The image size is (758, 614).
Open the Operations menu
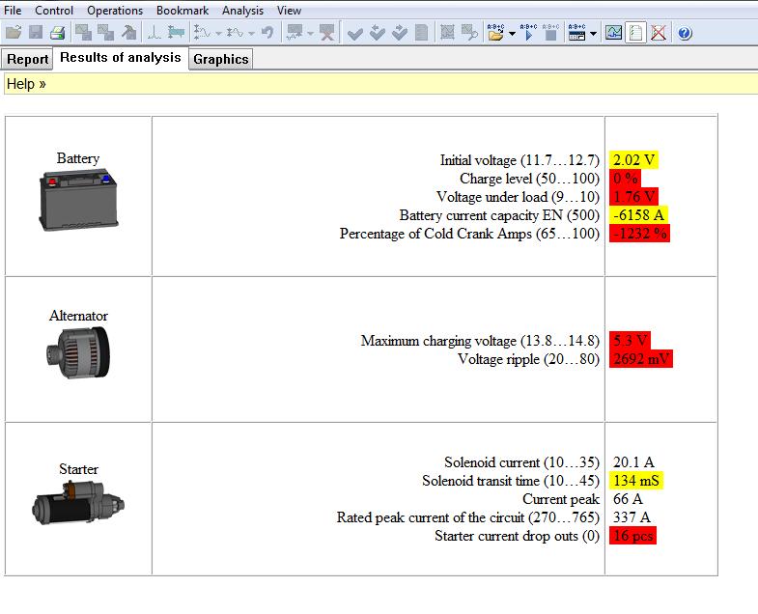tap(114, 11)
